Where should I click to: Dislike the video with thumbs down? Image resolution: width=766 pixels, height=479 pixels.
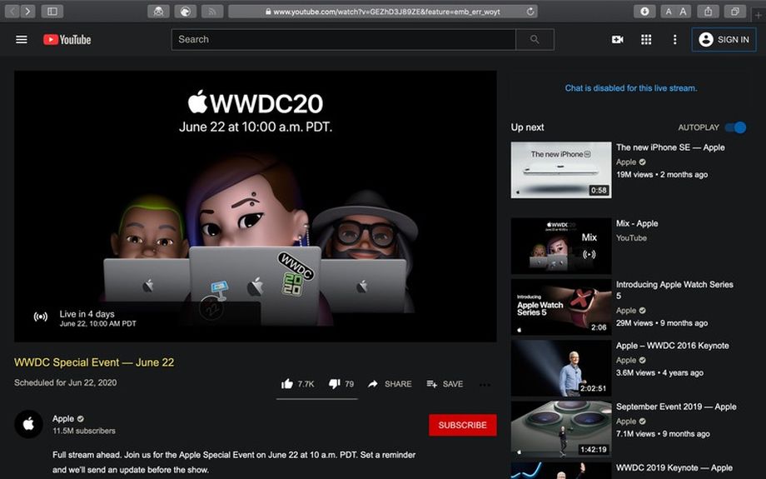[x=335, y=384]
